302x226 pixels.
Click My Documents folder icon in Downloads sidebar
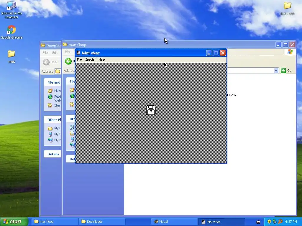pos(50,128)
